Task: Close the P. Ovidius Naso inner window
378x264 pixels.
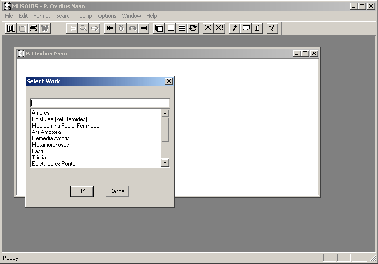Action: (314, 53)
